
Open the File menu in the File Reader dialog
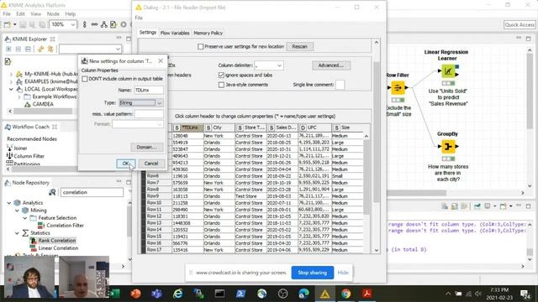click(139, 18)
